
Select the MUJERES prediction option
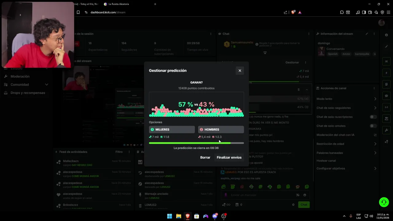tap(172, 130)
